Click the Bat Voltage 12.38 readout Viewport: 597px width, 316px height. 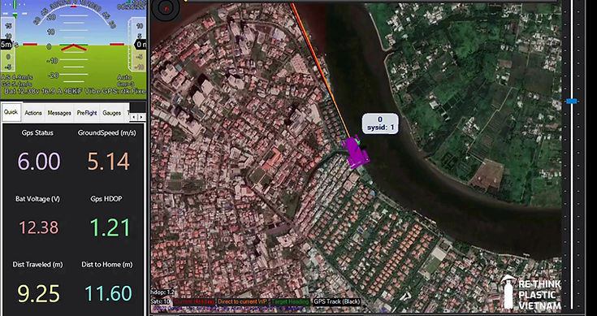(x=39, y=227)
